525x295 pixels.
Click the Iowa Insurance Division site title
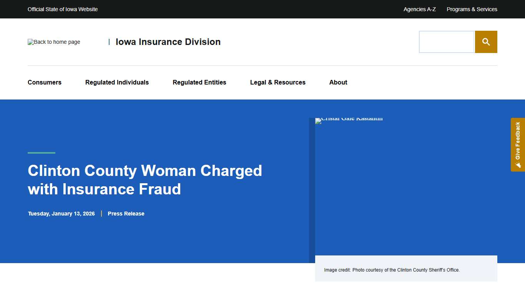pyautogui.click(x=168, y=42)
